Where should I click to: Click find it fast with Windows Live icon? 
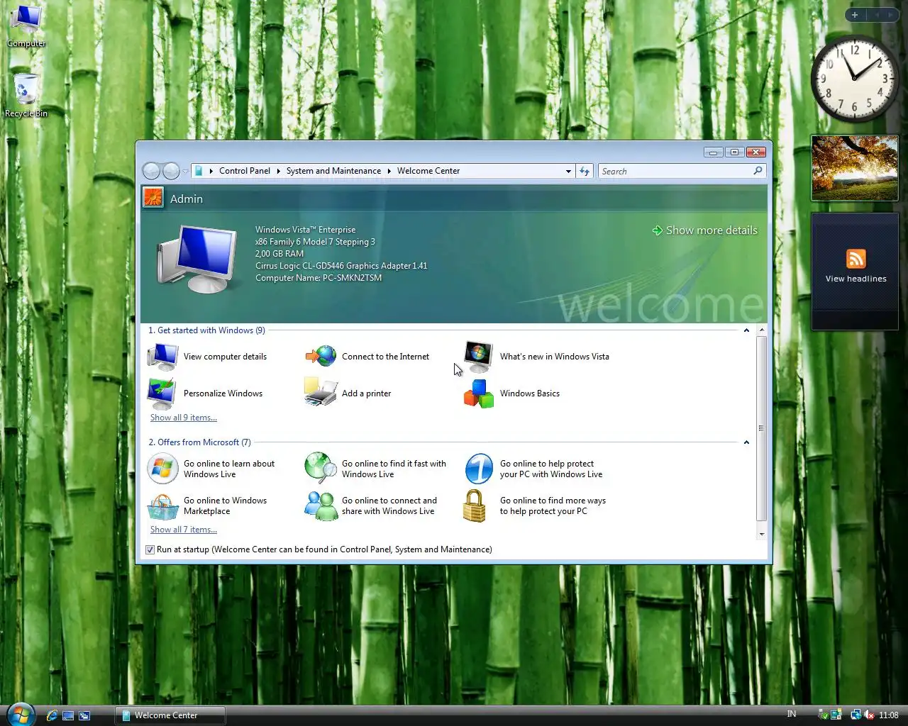(x=321, y=468)
